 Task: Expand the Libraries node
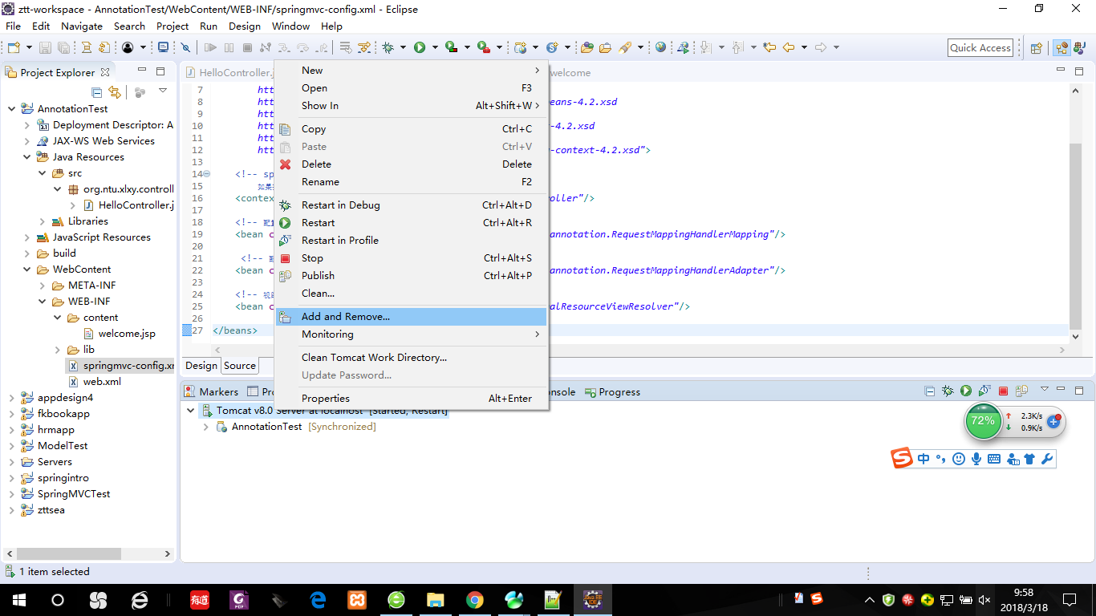pyautogui.click(x=43, y=221)
